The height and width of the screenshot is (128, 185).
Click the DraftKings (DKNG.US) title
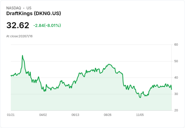click(x=33, y=14)
